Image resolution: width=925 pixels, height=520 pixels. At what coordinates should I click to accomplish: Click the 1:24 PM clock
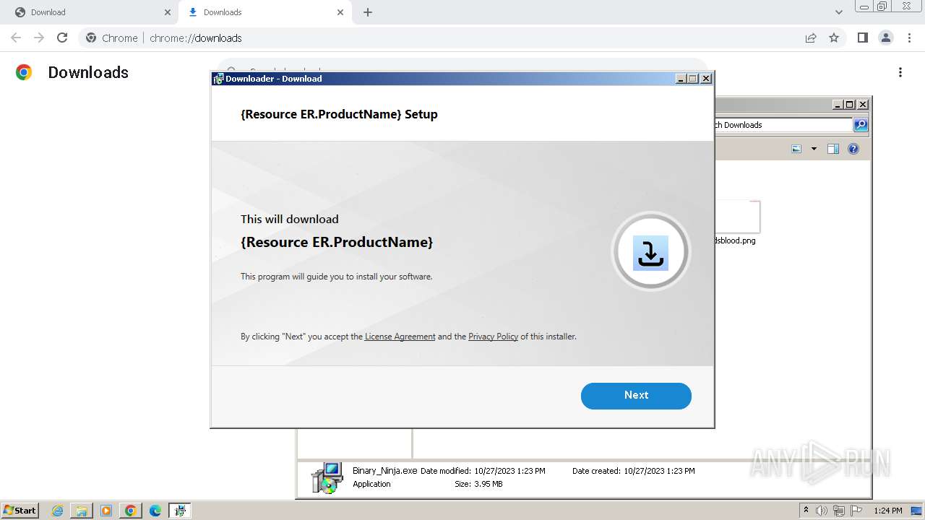click(888, 511)
